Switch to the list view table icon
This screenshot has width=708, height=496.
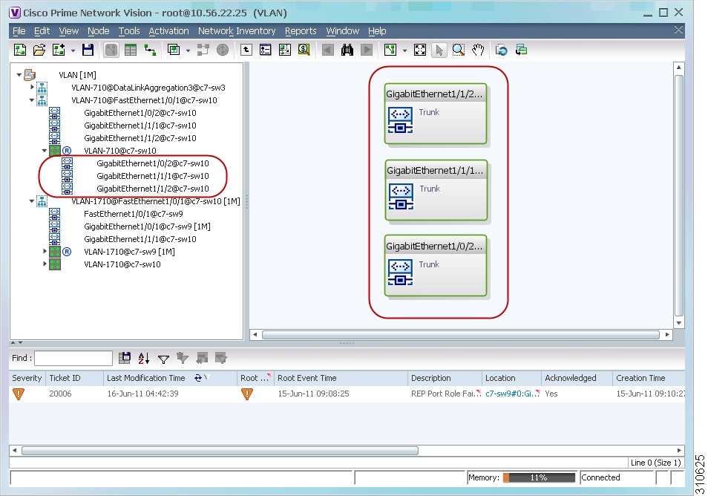point(131,50)
